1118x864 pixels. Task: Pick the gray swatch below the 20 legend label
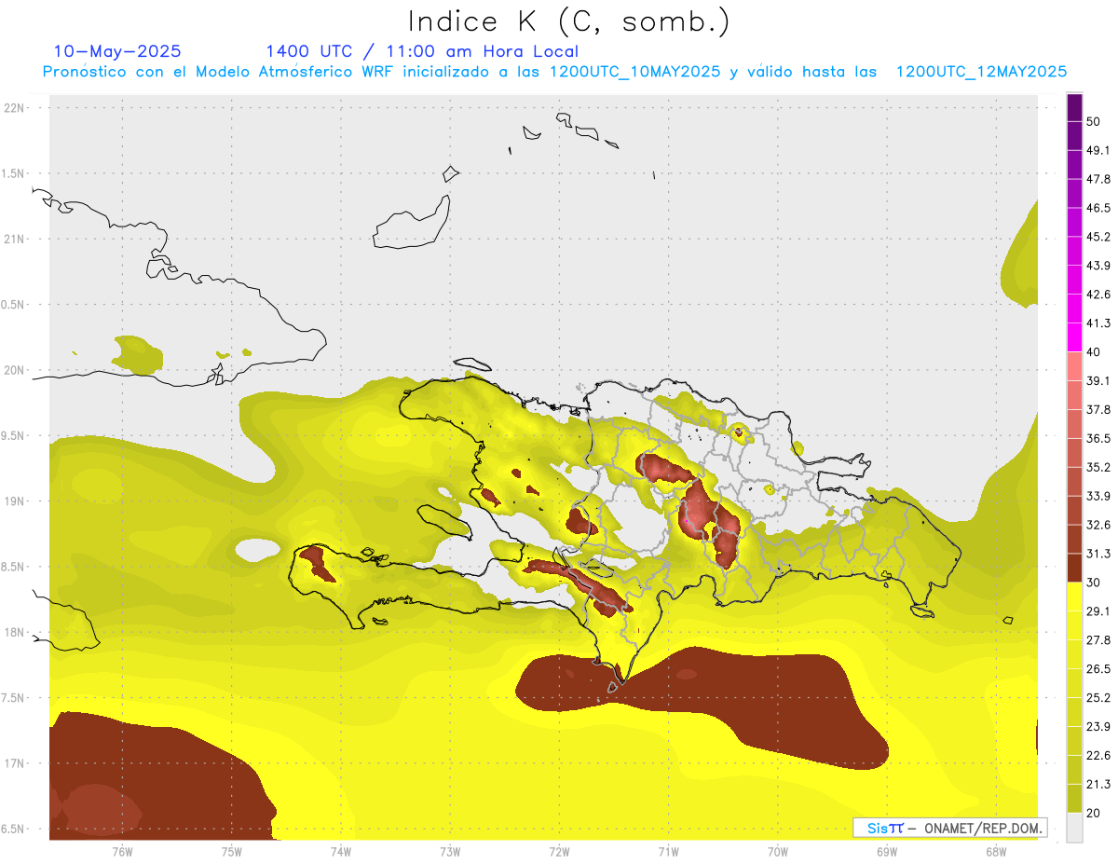point(1074,828)
